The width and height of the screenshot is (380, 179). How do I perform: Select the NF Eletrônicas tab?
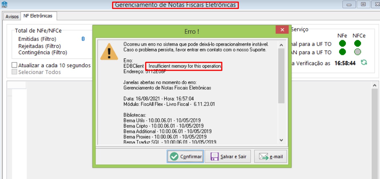click(x=38, y=16)
